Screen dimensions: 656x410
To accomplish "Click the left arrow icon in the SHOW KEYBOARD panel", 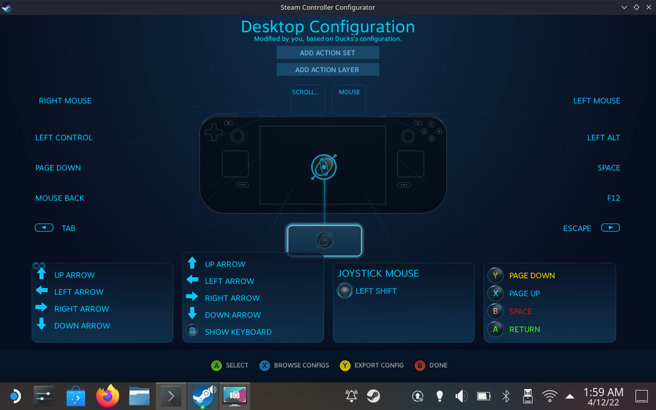I will click(x=192, y=279).
